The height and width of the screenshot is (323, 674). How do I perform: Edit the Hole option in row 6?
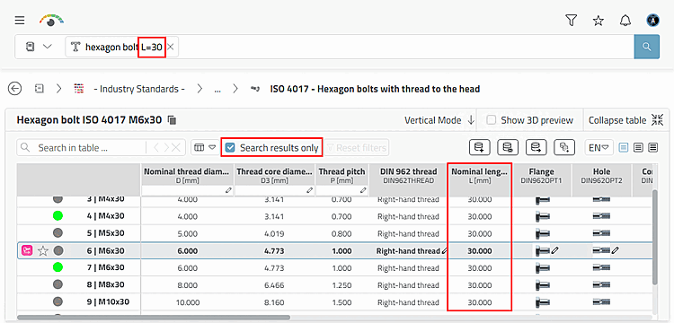(616, 250)
